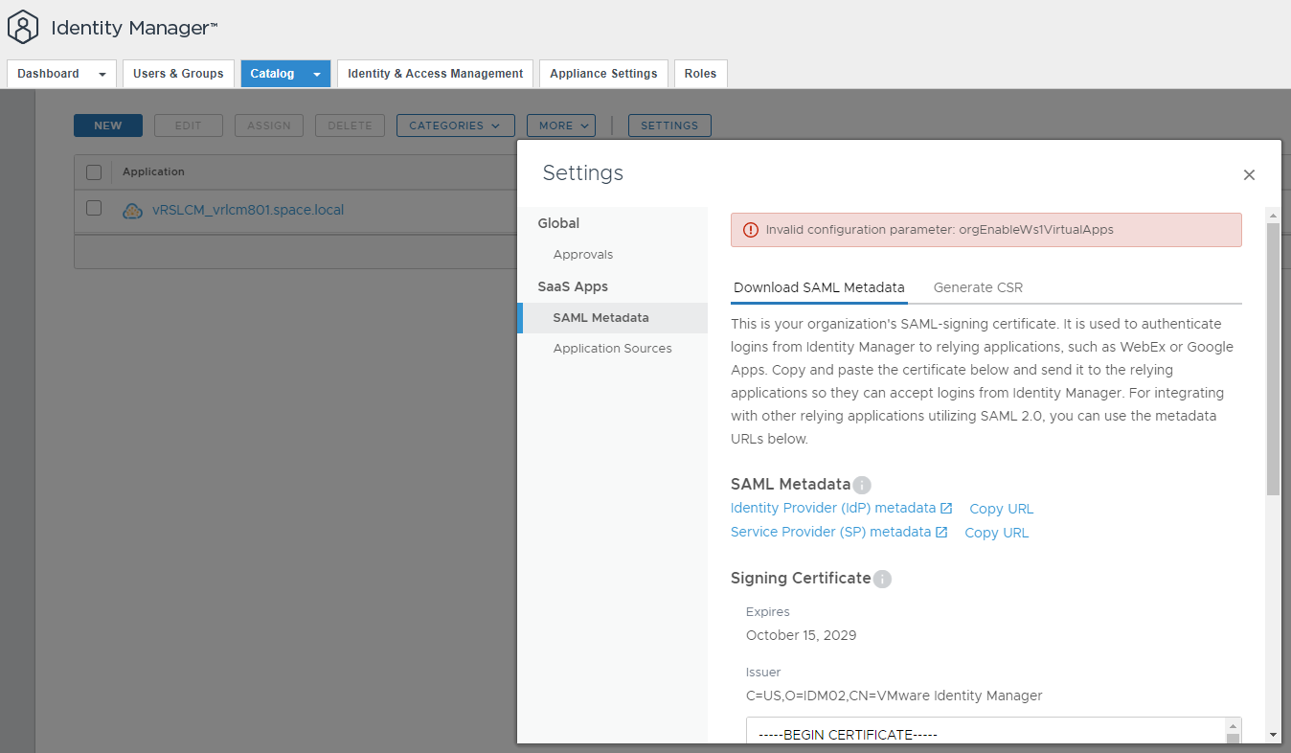1291x753 pixels.
Task: Copy URL for IdP metadata
Action: 1002,509
